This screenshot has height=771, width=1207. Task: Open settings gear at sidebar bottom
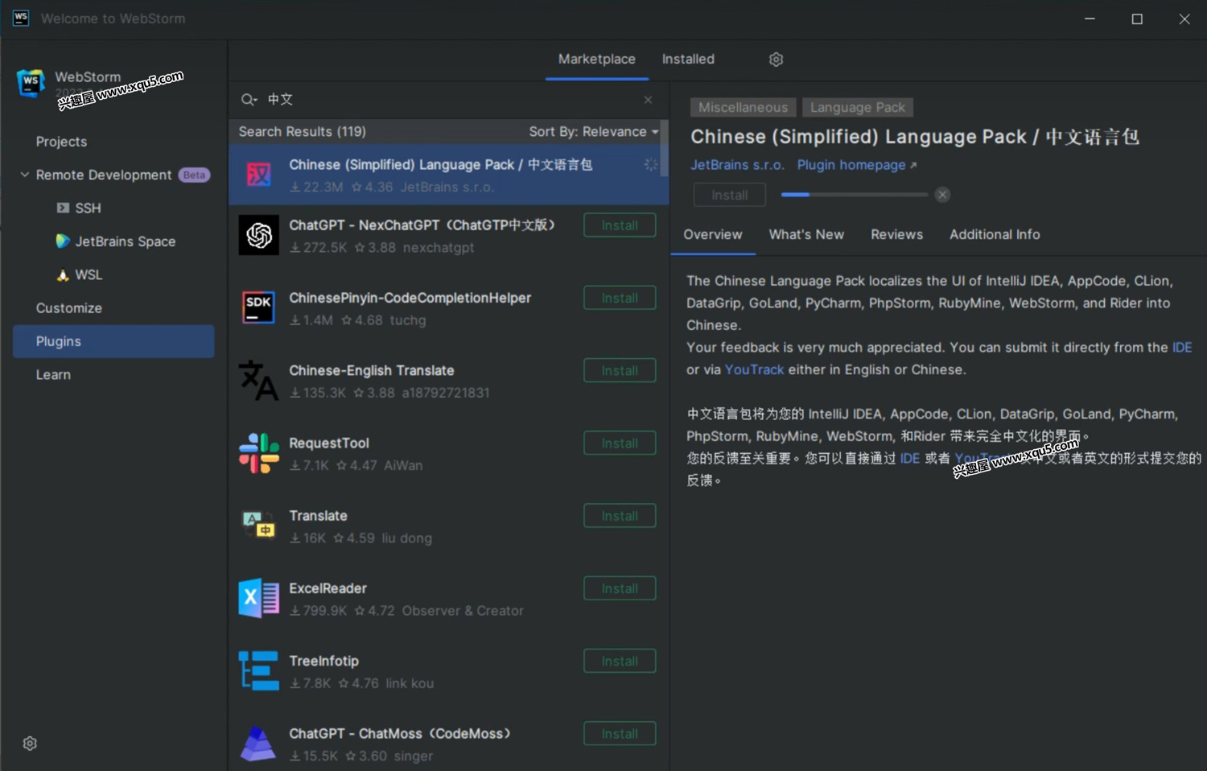coord(30,744)
